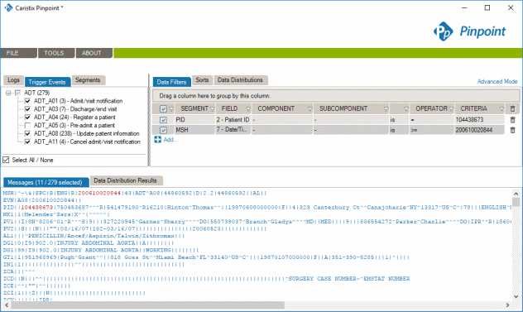Toggle ADT_A03 Discharge/end visit checkbox
523x312 pixels.
27,109
